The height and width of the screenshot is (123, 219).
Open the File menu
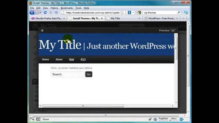click(x=32, y=8)
